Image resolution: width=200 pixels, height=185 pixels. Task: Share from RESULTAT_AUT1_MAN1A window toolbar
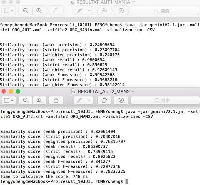point(56,11)
